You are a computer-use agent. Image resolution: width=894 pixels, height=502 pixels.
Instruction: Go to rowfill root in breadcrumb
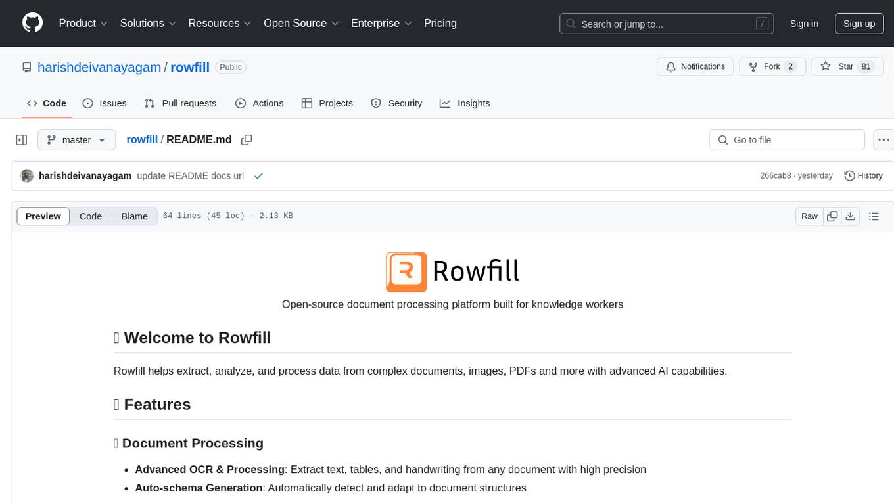click(142, 139)
